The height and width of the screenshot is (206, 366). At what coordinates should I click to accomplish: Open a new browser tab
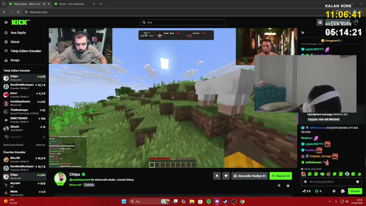coord(101,4)
